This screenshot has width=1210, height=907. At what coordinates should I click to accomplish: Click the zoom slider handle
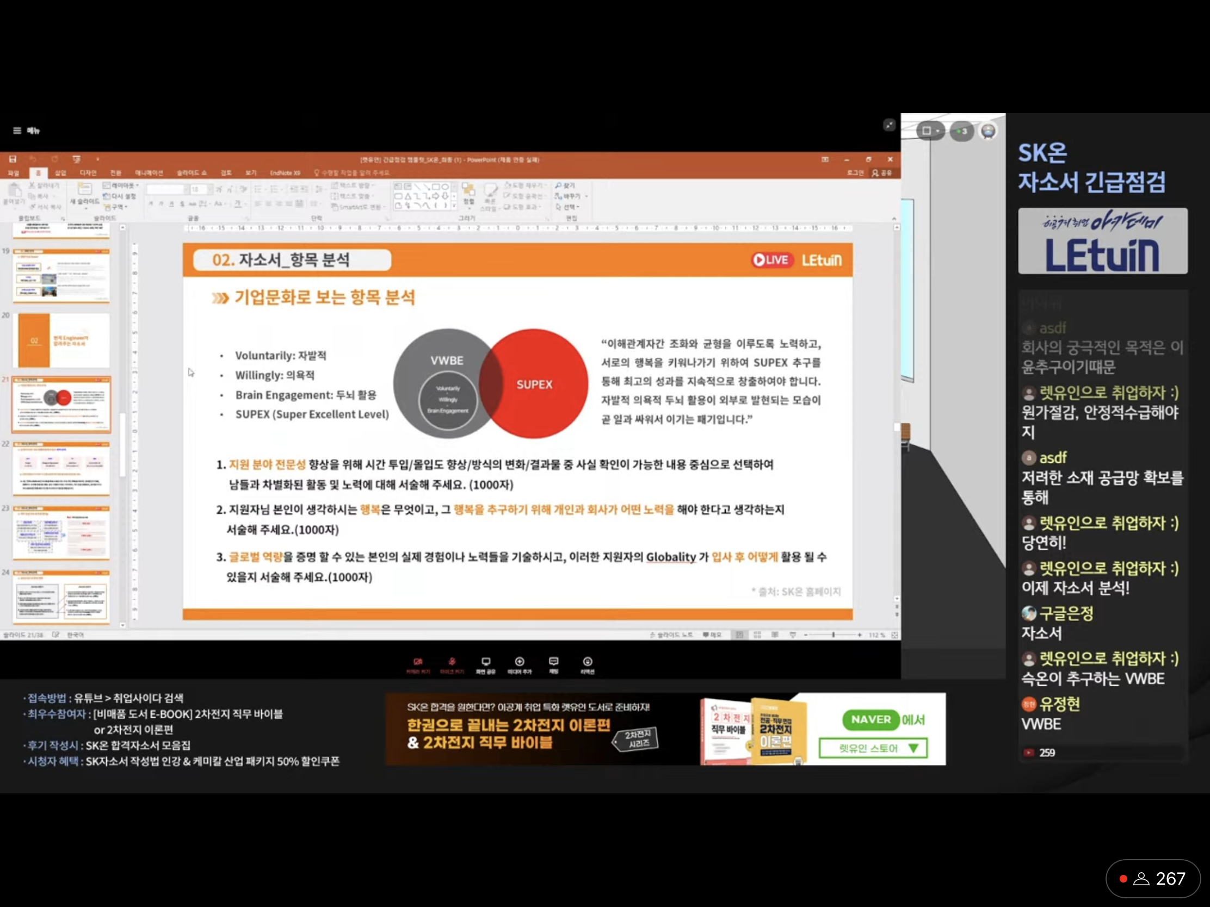coord(833,635)
